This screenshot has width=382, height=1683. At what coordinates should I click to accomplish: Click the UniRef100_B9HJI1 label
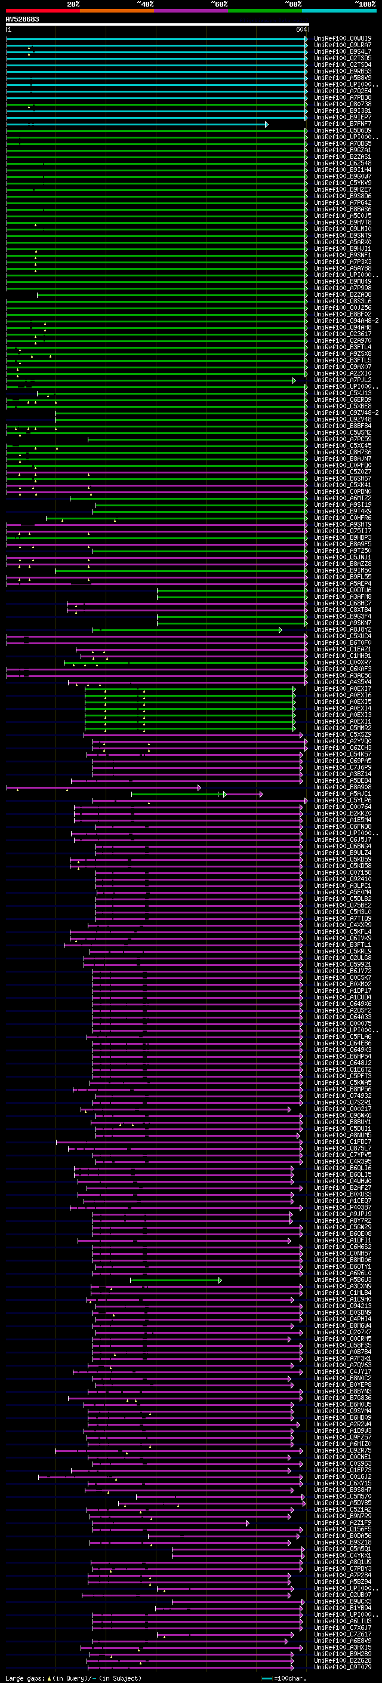[343, 249]
